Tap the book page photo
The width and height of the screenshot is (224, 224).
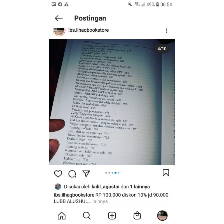pos(112,102)
